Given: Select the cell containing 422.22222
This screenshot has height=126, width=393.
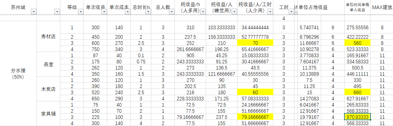Looking at the screenshot, I should (357, 36).
